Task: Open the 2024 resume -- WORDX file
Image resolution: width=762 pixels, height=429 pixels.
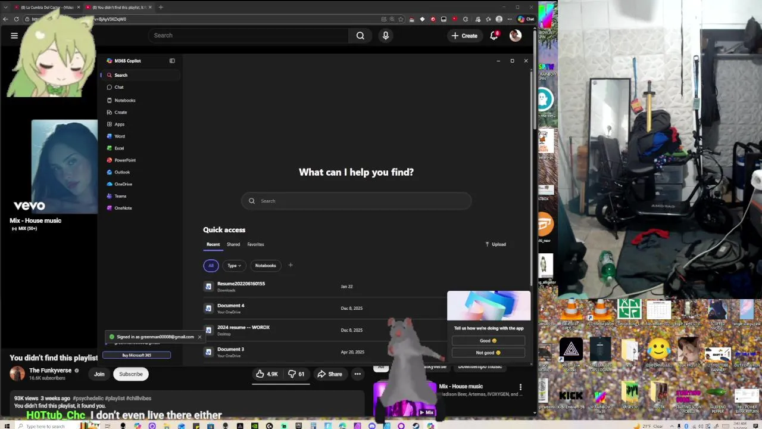Action: [243, 327]
